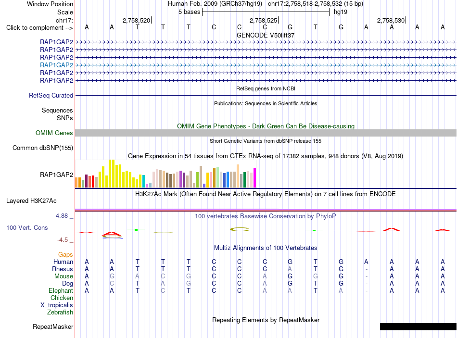Select the topmost RAP1GAP2 GENCODE transcript label
The height and width of the screenshot is (338, 457).
click(57, 42)
